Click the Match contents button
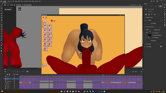The height and width of the screenshot is (93, 166). click(x=157, y=30)
